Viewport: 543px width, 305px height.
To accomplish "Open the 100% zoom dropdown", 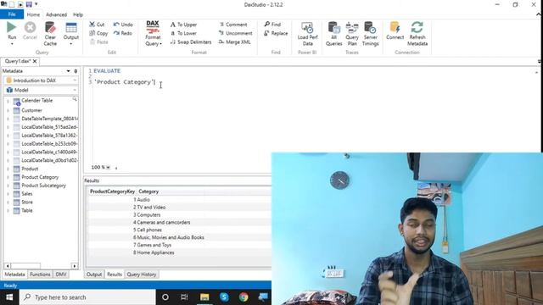I will (x=108, y=168).
